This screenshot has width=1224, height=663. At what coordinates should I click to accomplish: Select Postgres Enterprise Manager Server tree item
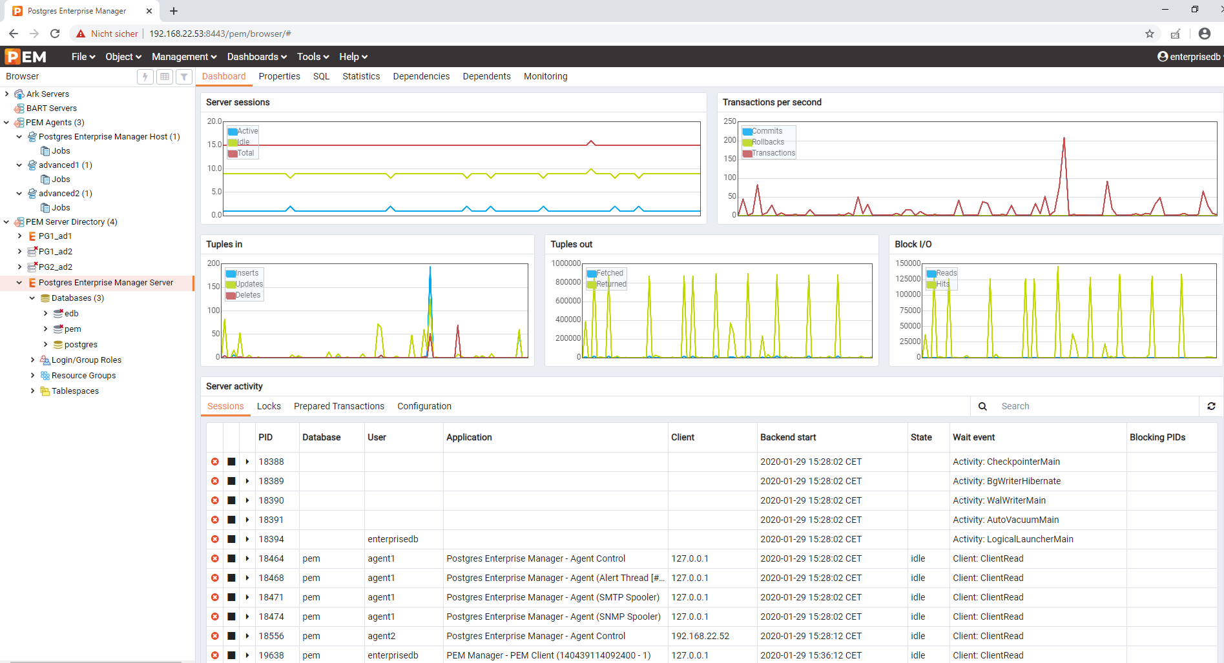click(x=106, y=283)
